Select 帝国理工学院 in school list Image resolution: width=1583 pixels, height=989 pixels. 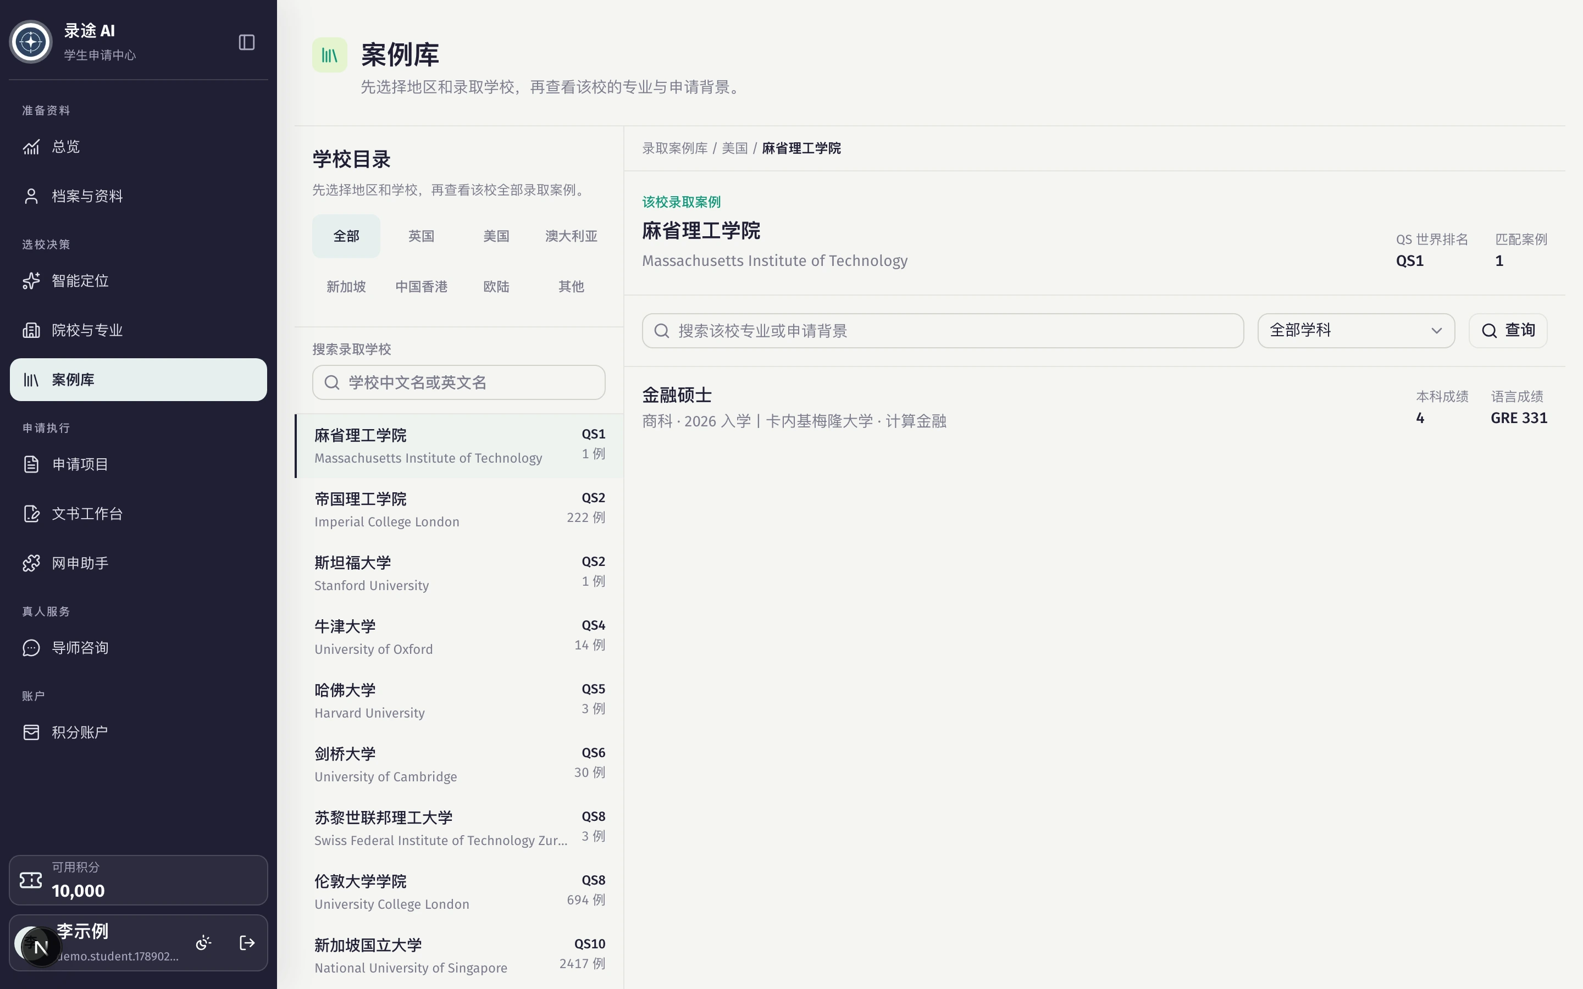[459, 509]
